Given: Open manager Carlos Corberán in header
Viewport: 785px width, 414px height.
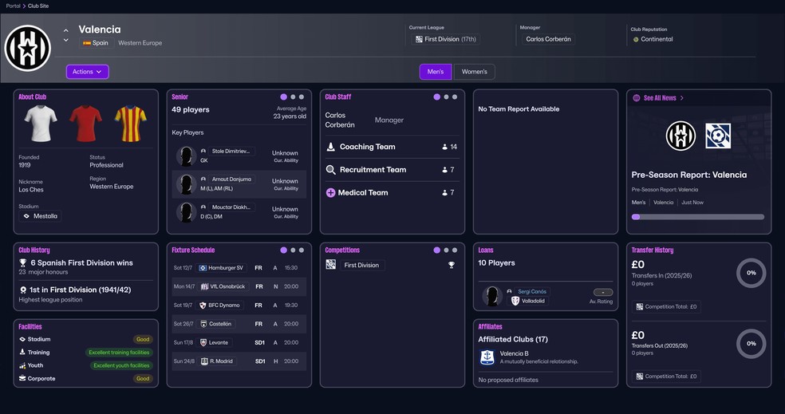Looking at the screenshot, I should pos(548,39).
